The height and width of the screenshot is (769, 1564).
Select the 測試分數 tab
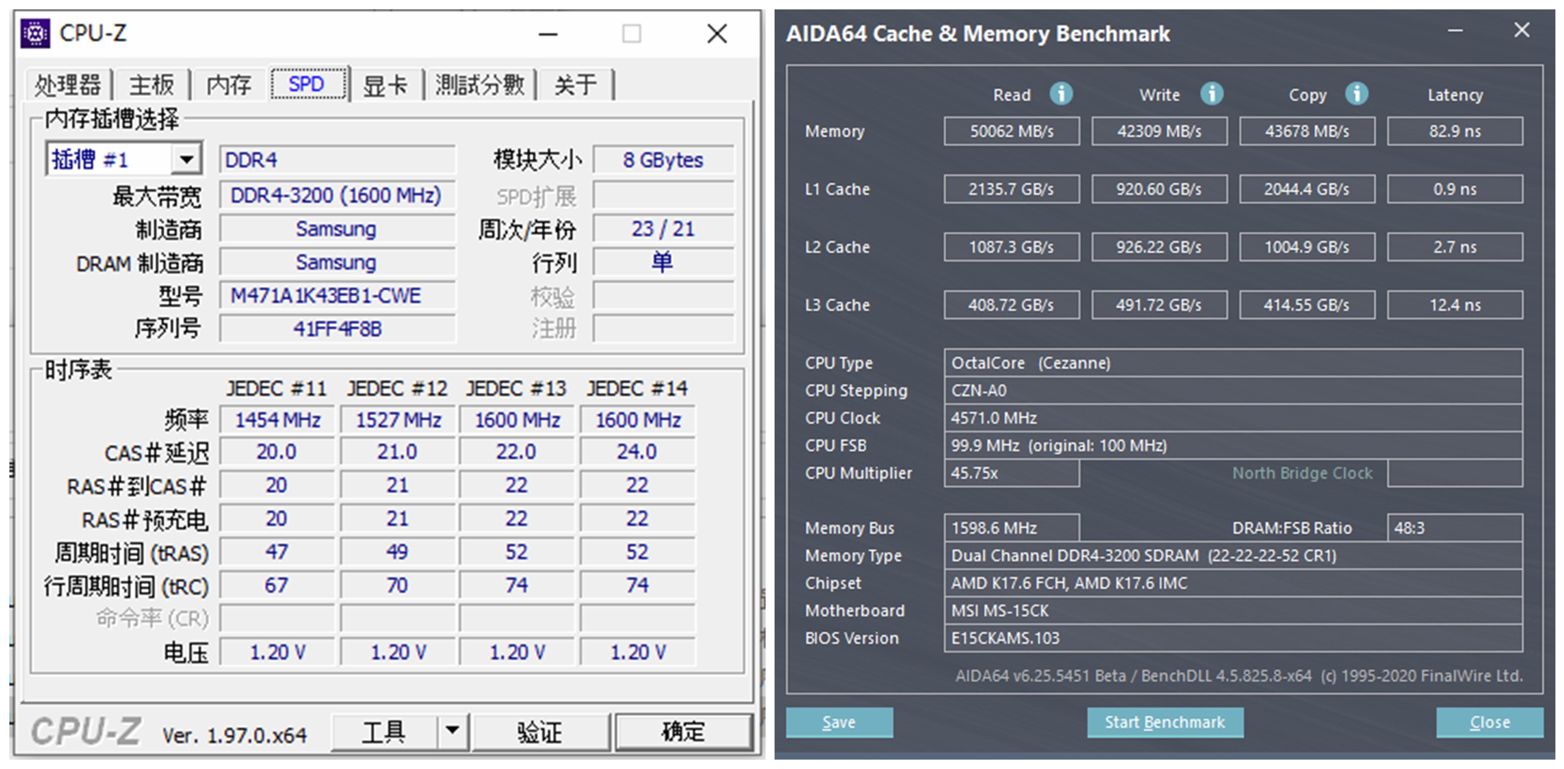pyautogui.click(x=480, y=84)
